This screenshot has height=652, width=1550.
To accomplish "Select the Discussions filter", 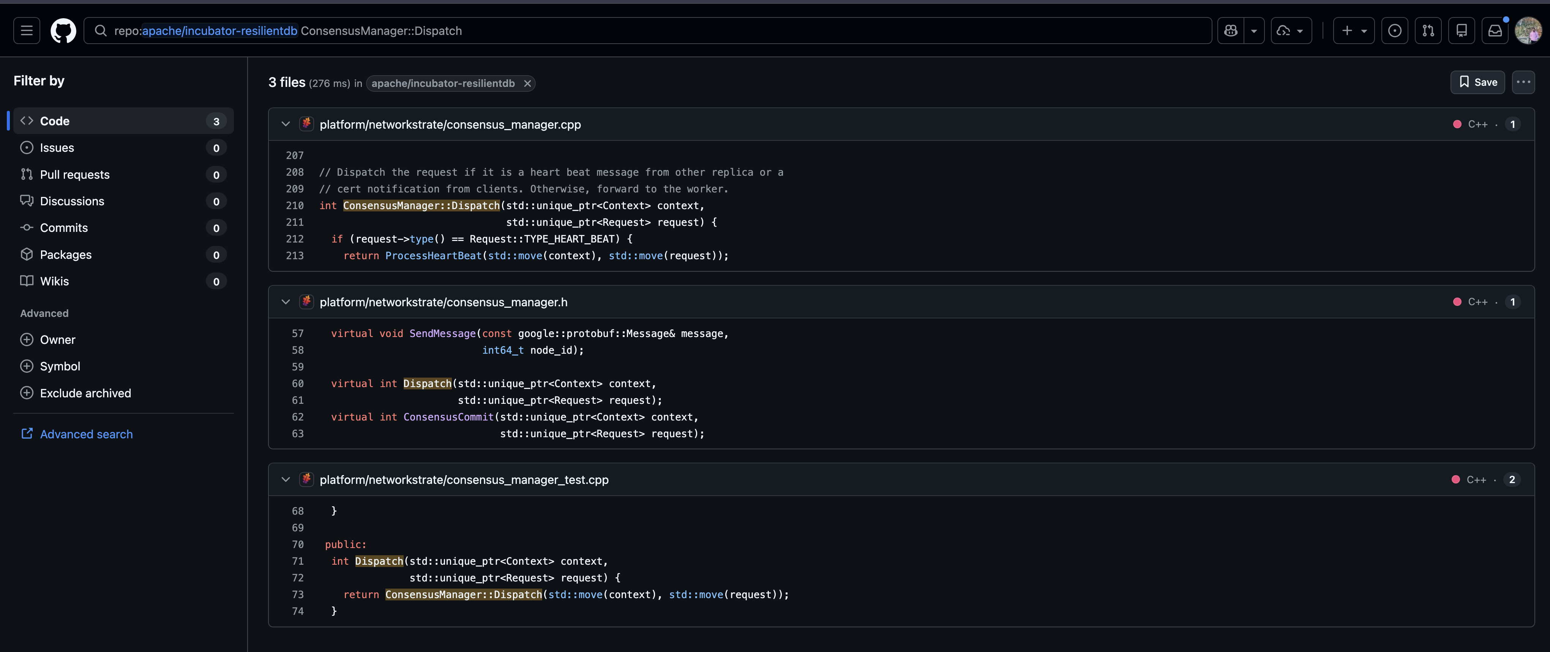I will point(123,201).
